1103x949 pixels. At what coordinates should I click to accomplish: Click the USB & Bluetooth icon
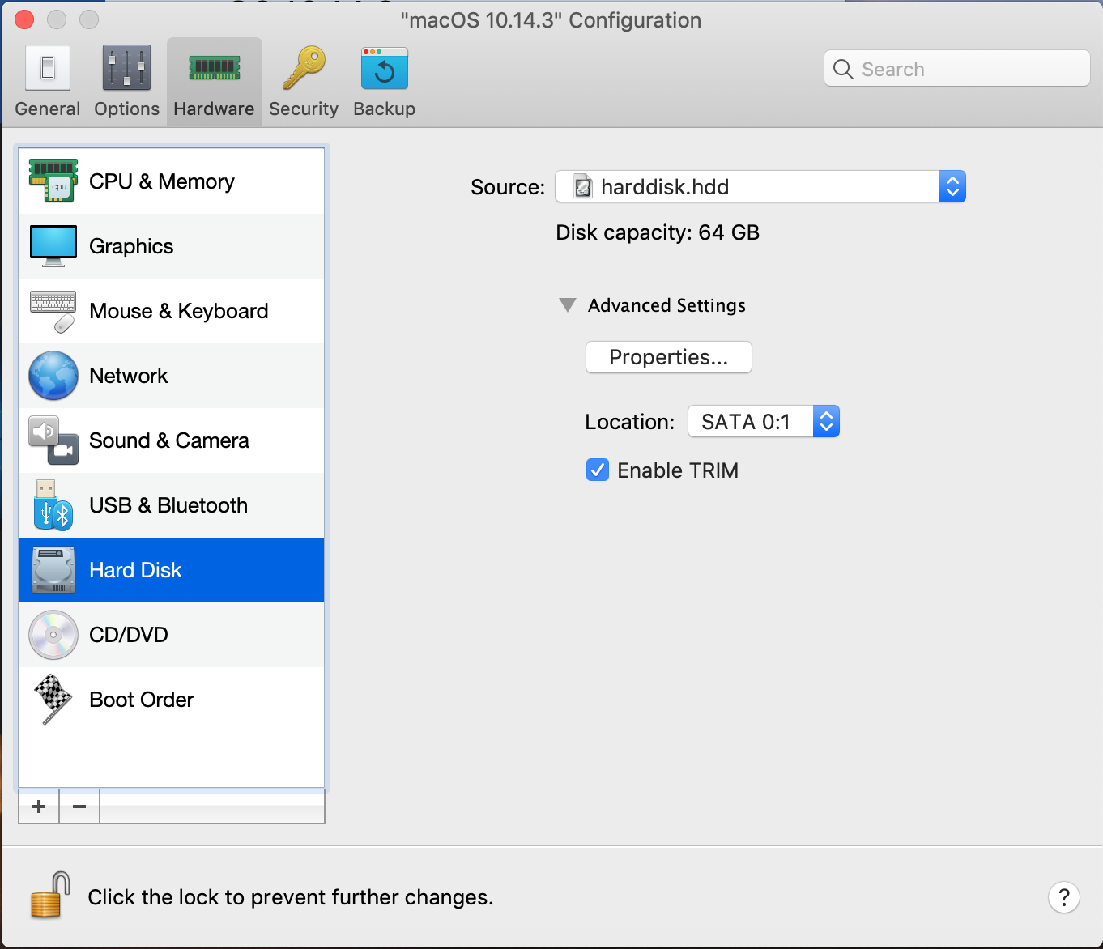[53, 505]
